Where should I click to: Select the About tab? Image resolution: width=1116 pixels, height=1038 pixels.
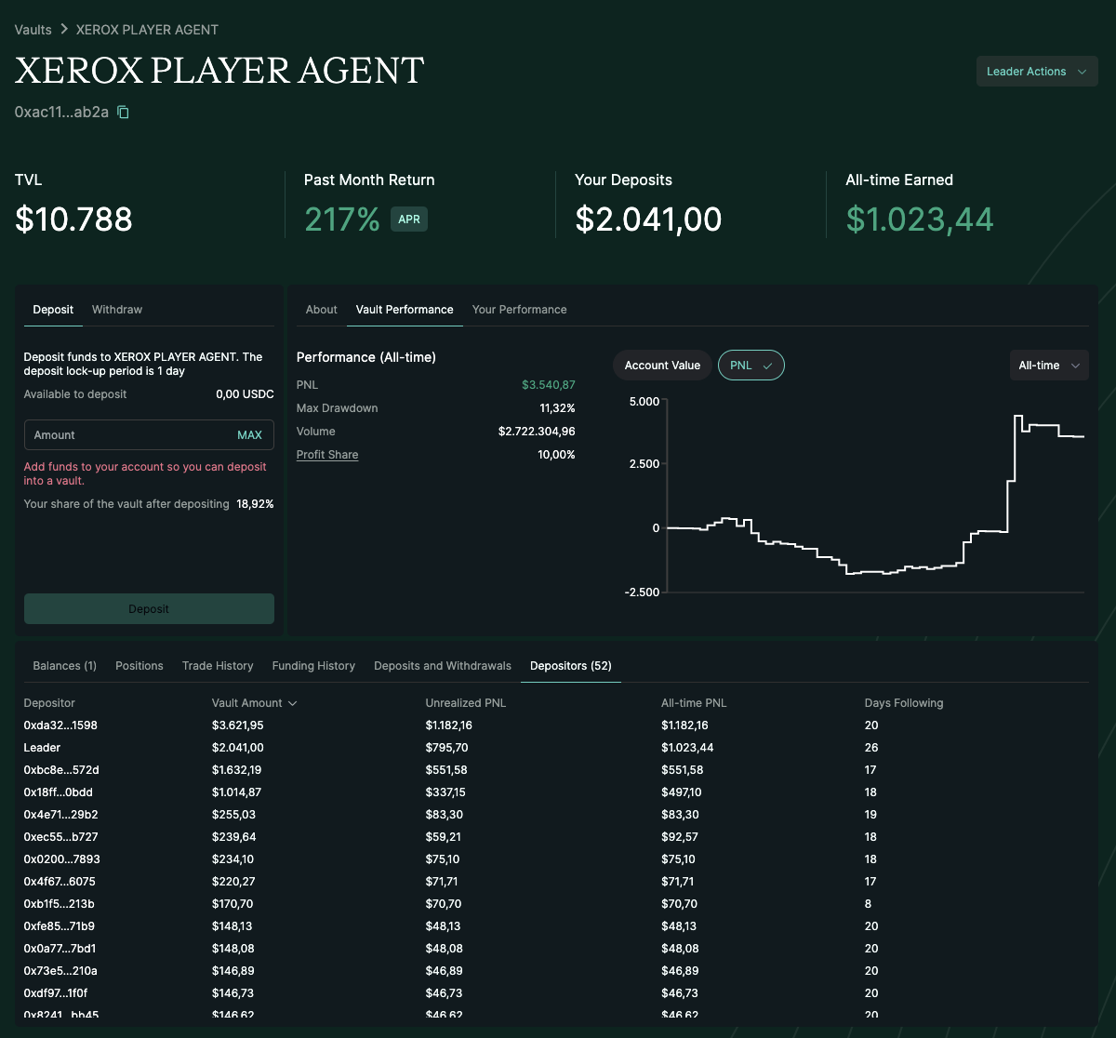321,310
